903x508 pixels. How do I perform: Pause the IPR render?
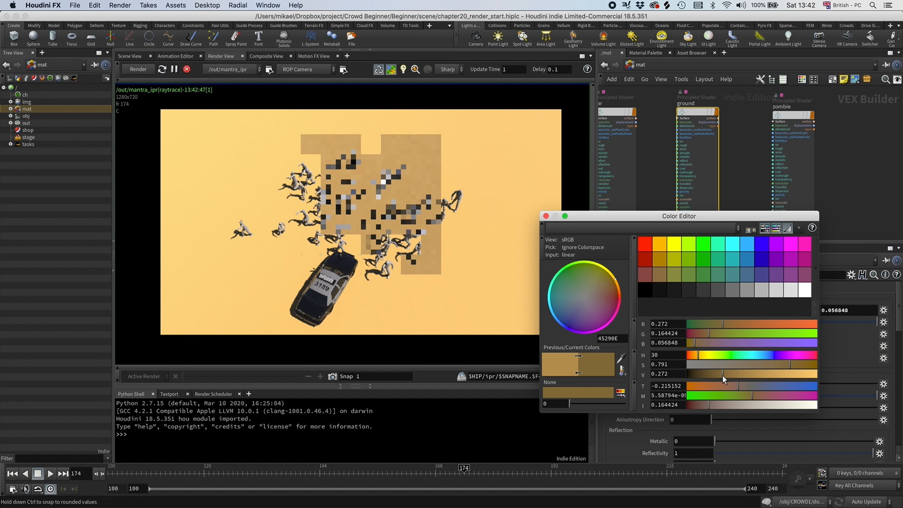click(174, 69)
